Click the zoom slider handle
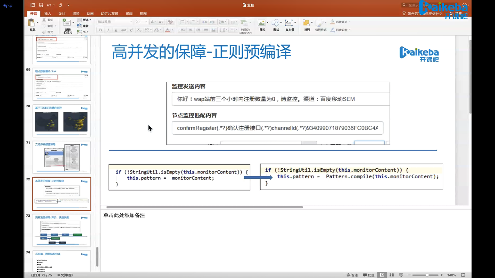Image resolution: width=495 pixels, height=278 pixels. click(x=427, y=275)
